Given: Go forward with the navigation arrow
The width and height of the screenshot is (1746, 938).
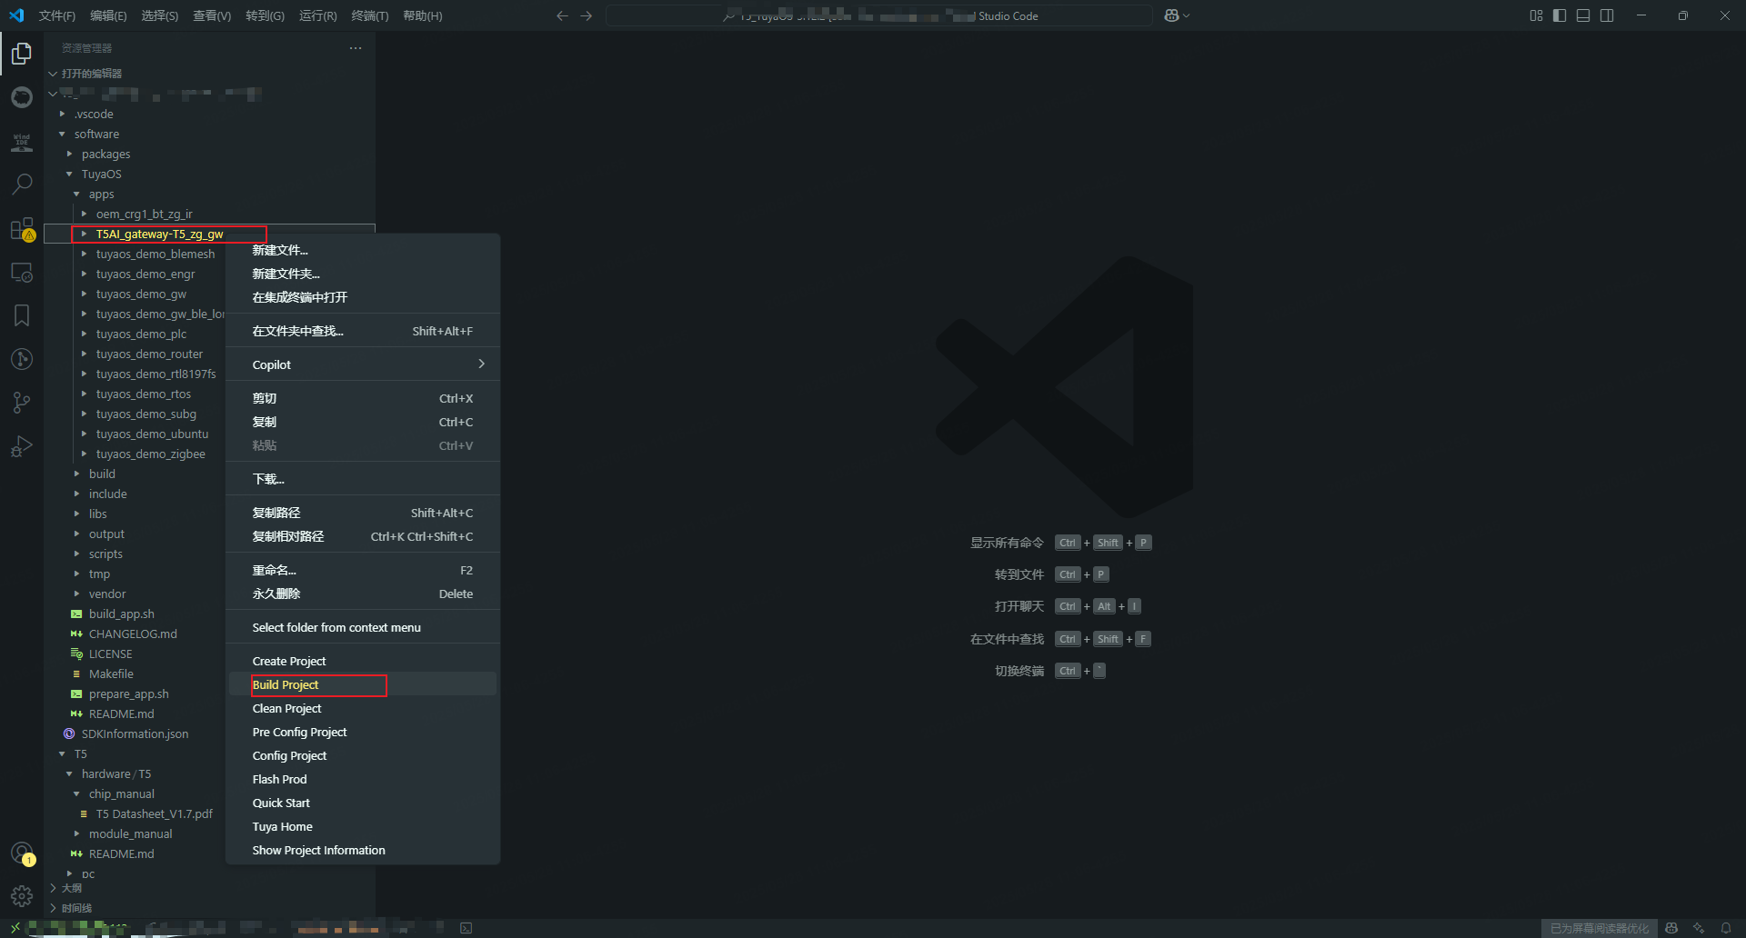Looking at the screenshot, I should (586, 15).
